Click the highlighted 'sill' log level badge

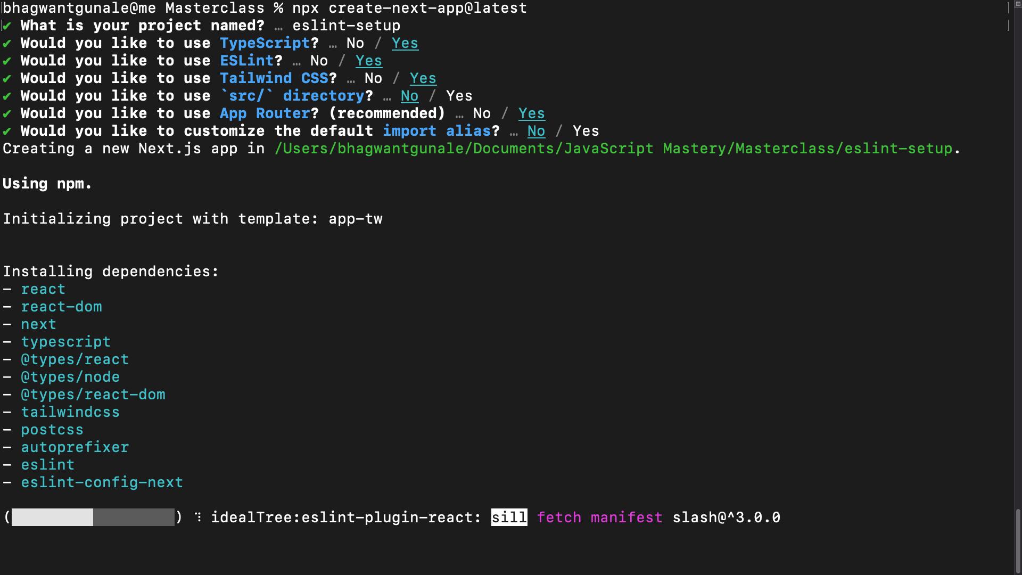tap(509, 517)
